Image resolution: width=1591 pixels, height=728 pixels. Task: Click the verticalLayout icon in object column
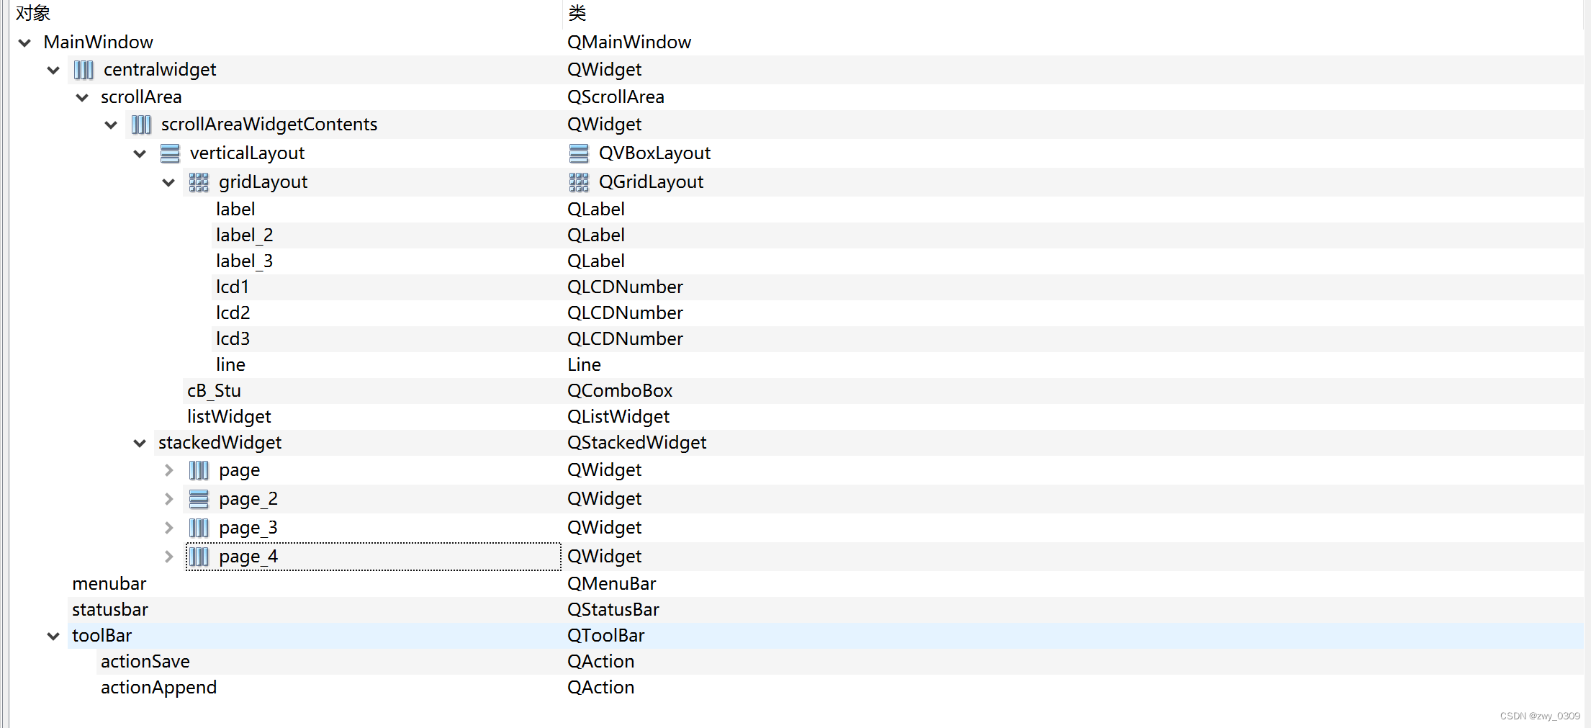(x=170, y=153)
